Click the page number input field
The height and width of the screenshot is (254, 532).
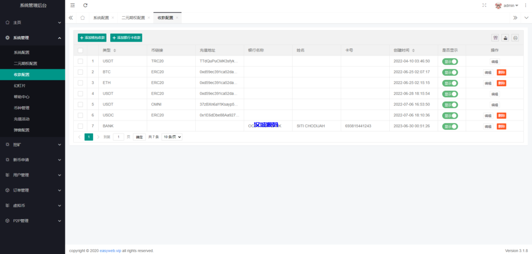pos(118,137)
